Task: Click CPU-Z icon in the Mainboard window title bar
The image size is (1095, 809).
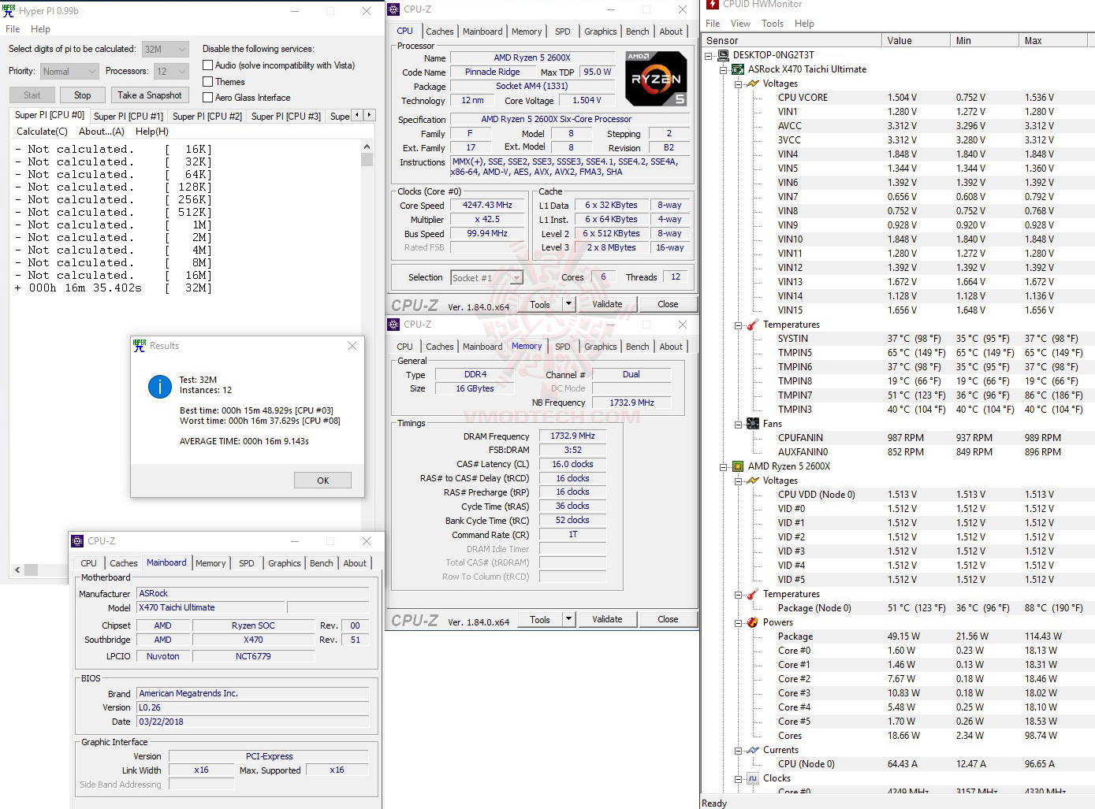Action: point(77,541)
